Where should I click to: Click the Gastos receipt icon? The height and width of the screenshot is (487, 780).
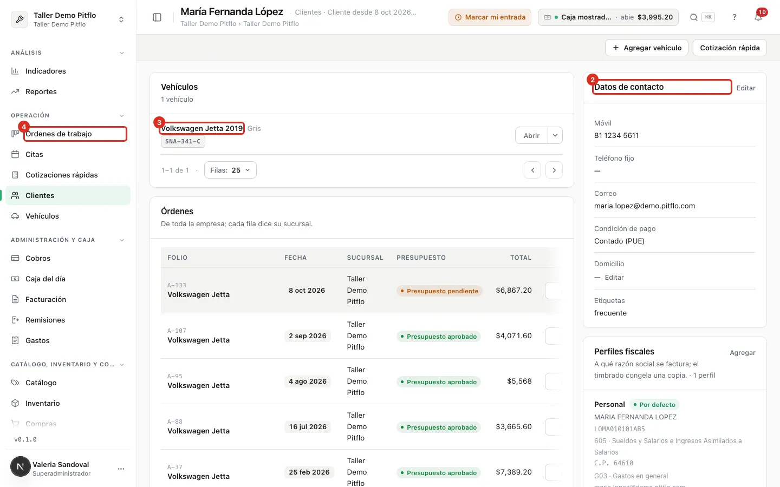pyautogui.click(x=15, y=340)
